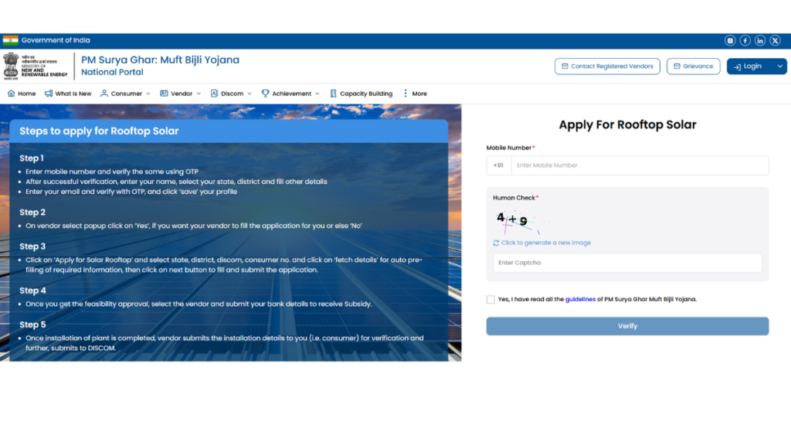
Task: Open the LinkedIn icon in top bar
Action: [760, 40]
